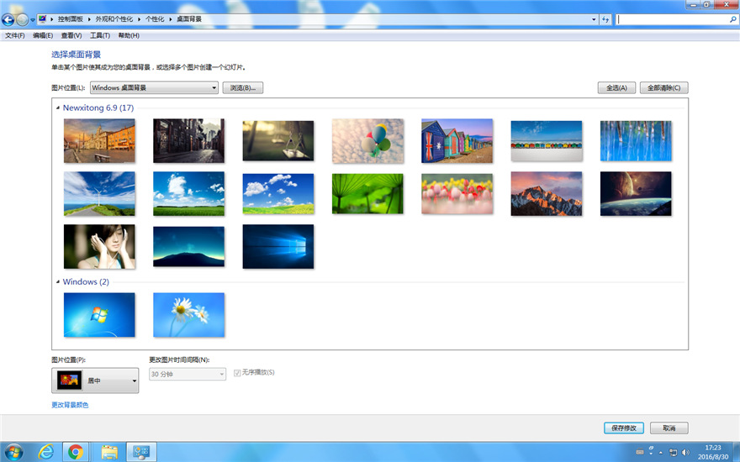Click the 取消 cancel button

tap(669, 428)
